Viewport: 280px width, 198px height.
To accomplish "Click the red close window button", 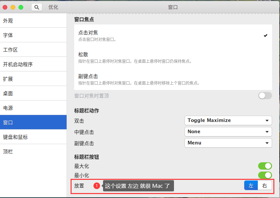I will [x=5, y=7].
